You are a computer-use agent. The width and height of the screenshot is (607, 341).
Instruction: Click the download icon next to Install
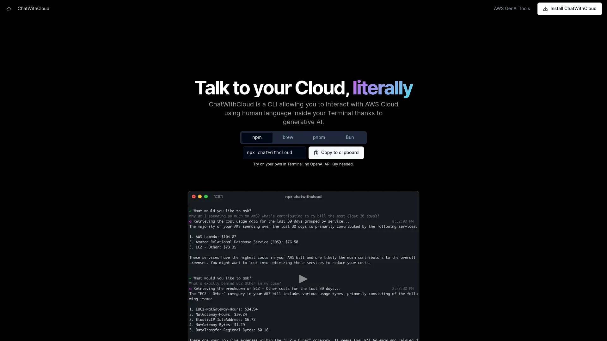click(x=546, y=9)
